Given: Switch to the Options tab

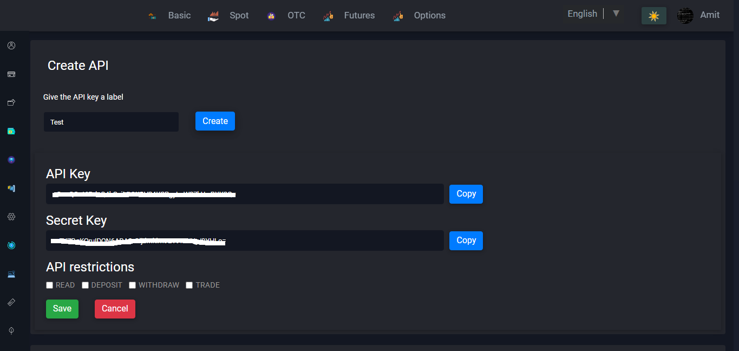Looking at the screenshot, I should 429,15.
